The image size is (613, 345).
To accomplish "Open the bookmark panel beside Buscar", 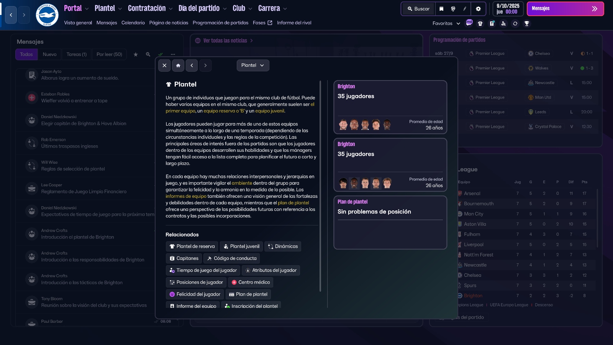I will point(442,8).
